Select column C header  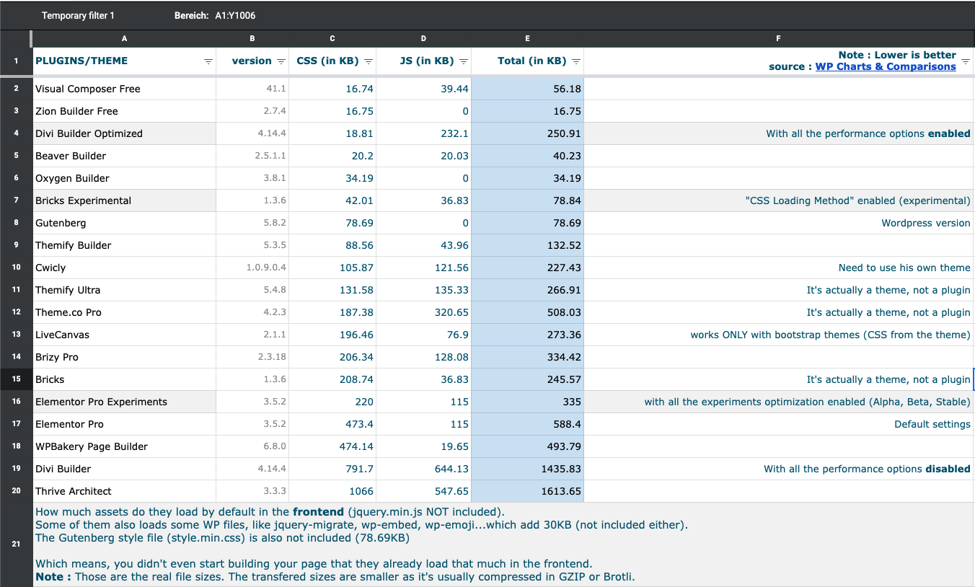tap(332, 38)
